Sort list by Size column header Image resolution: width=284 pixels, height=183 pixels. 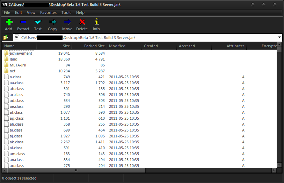[x=54, y=46]
